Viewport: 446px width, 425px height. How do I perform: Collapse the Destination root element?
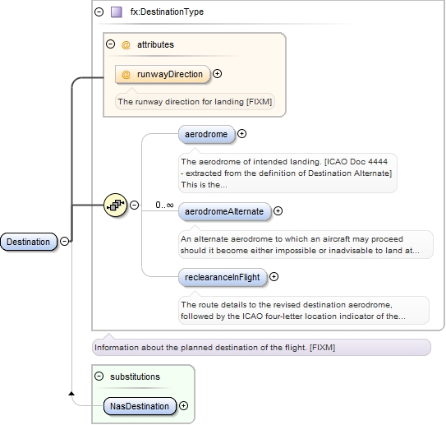coord(65,242)
